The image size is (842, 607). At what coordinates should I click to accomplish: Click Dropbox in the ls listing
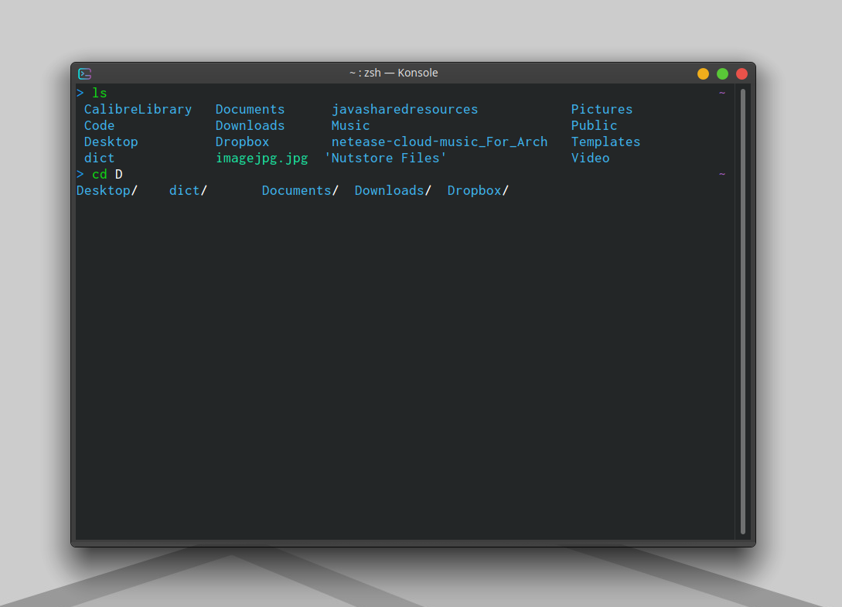pos(242,142)
